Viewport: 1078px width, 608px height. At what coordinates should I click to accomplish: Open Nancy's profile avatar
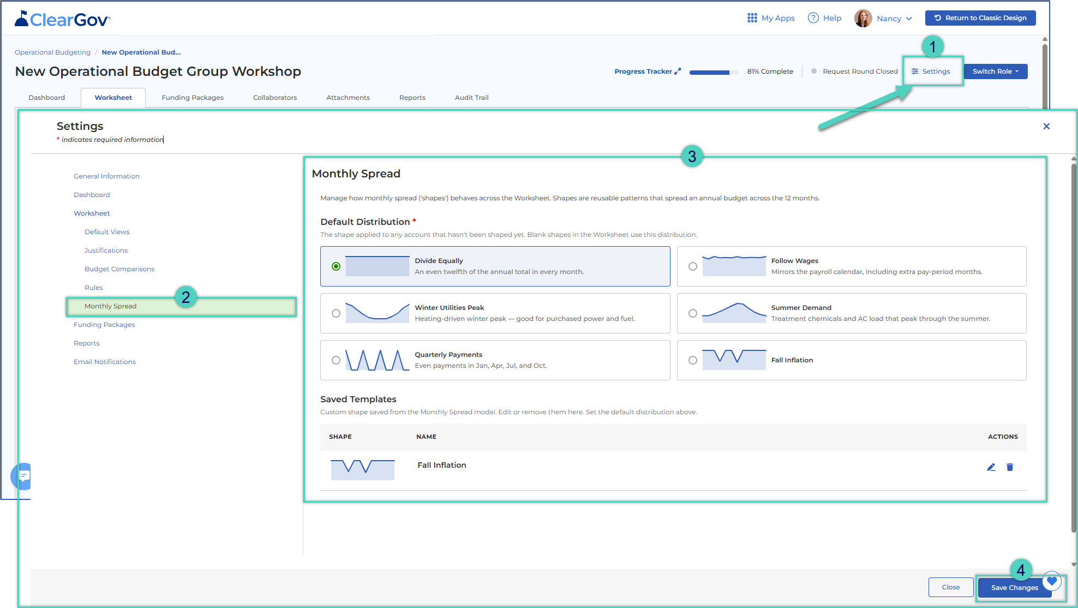tap(863, 18)
